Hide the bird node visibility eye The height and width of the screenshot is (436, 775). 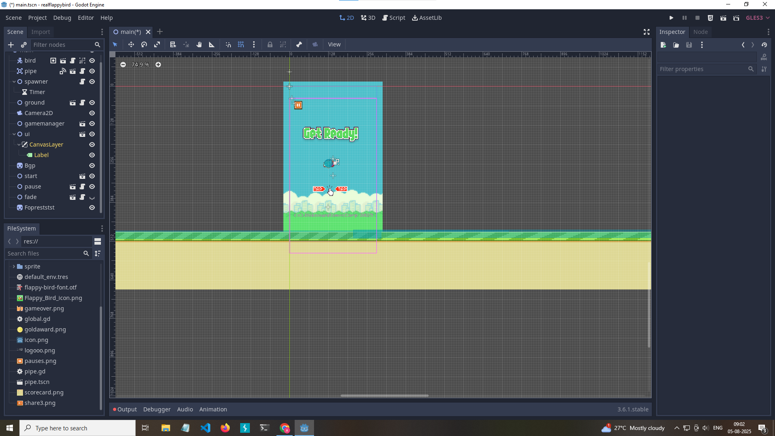pos(92,61)
